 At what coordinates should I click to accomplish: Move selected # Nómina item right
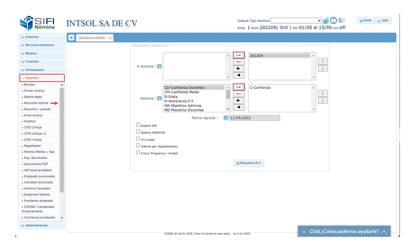coord(239,55)
